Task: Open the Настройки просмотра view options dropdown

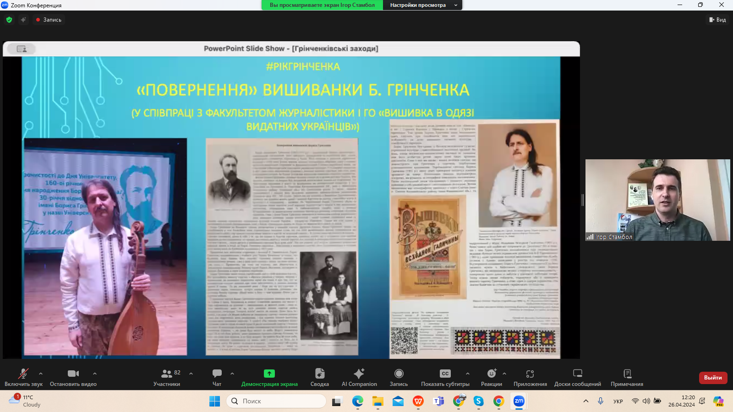Action: point(422,5)
